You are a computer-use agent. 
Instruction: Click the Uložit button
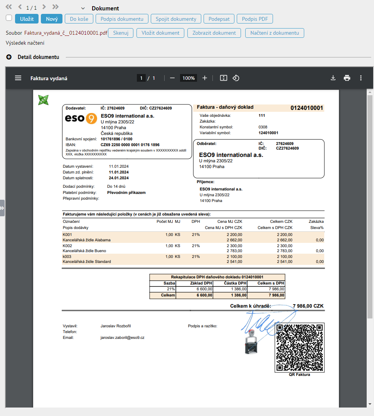[27, 19]
